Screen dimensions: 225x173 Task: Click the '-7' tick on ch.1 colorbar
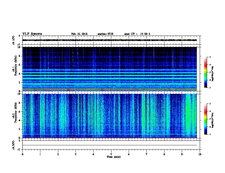(x=210, y=88)
